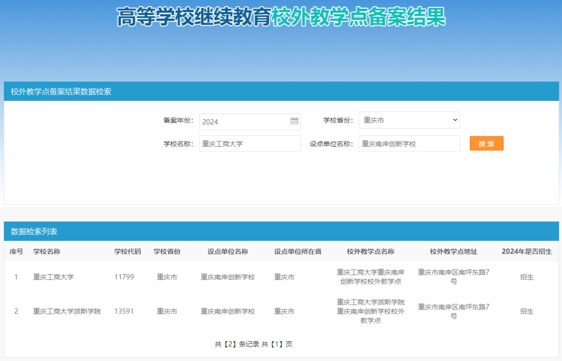The height and width of the screenshot is (361, 562).
Task: Click the 序号 column header
Action: click(16, 252)
